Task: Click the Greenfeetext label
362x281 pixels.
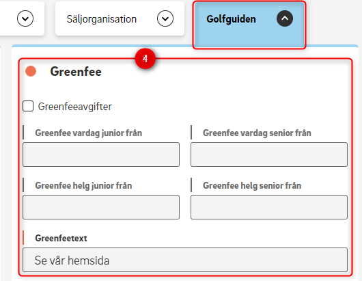Action: [x=61, y=238]
